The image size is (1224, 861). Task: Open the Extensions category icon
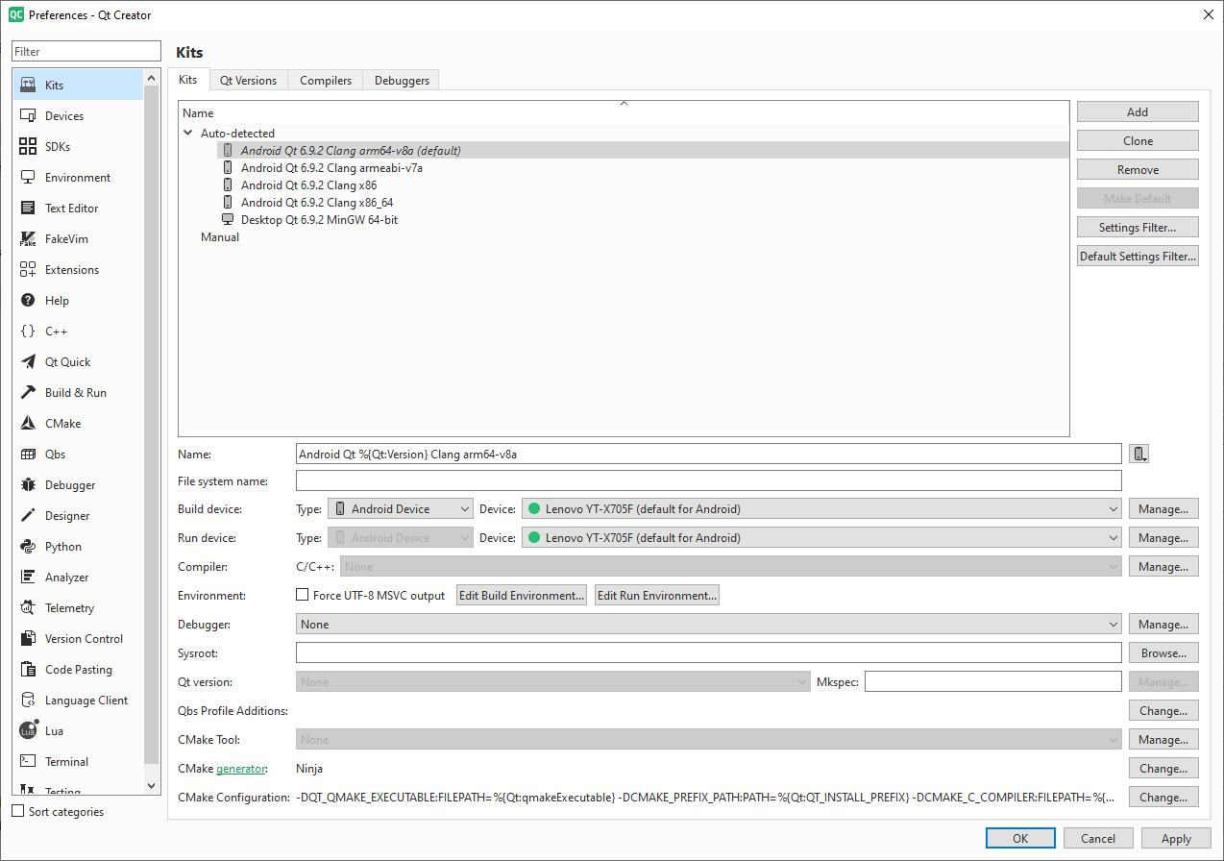(28, 270)
